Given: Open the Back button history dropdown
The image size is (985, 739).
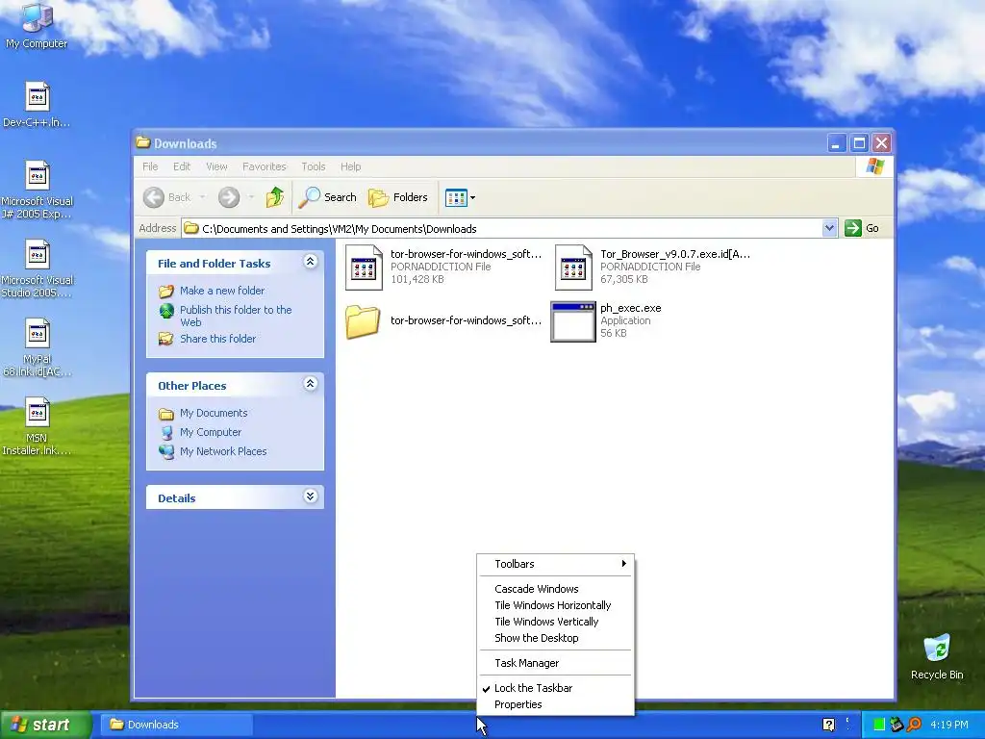Looking at the screenshot, I should [202, 197].
